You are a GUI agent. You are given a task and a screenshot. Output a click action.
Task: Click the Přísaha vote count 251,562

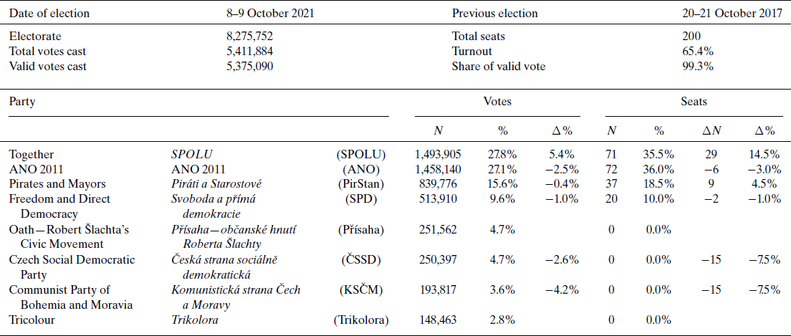tap(441, 229)
